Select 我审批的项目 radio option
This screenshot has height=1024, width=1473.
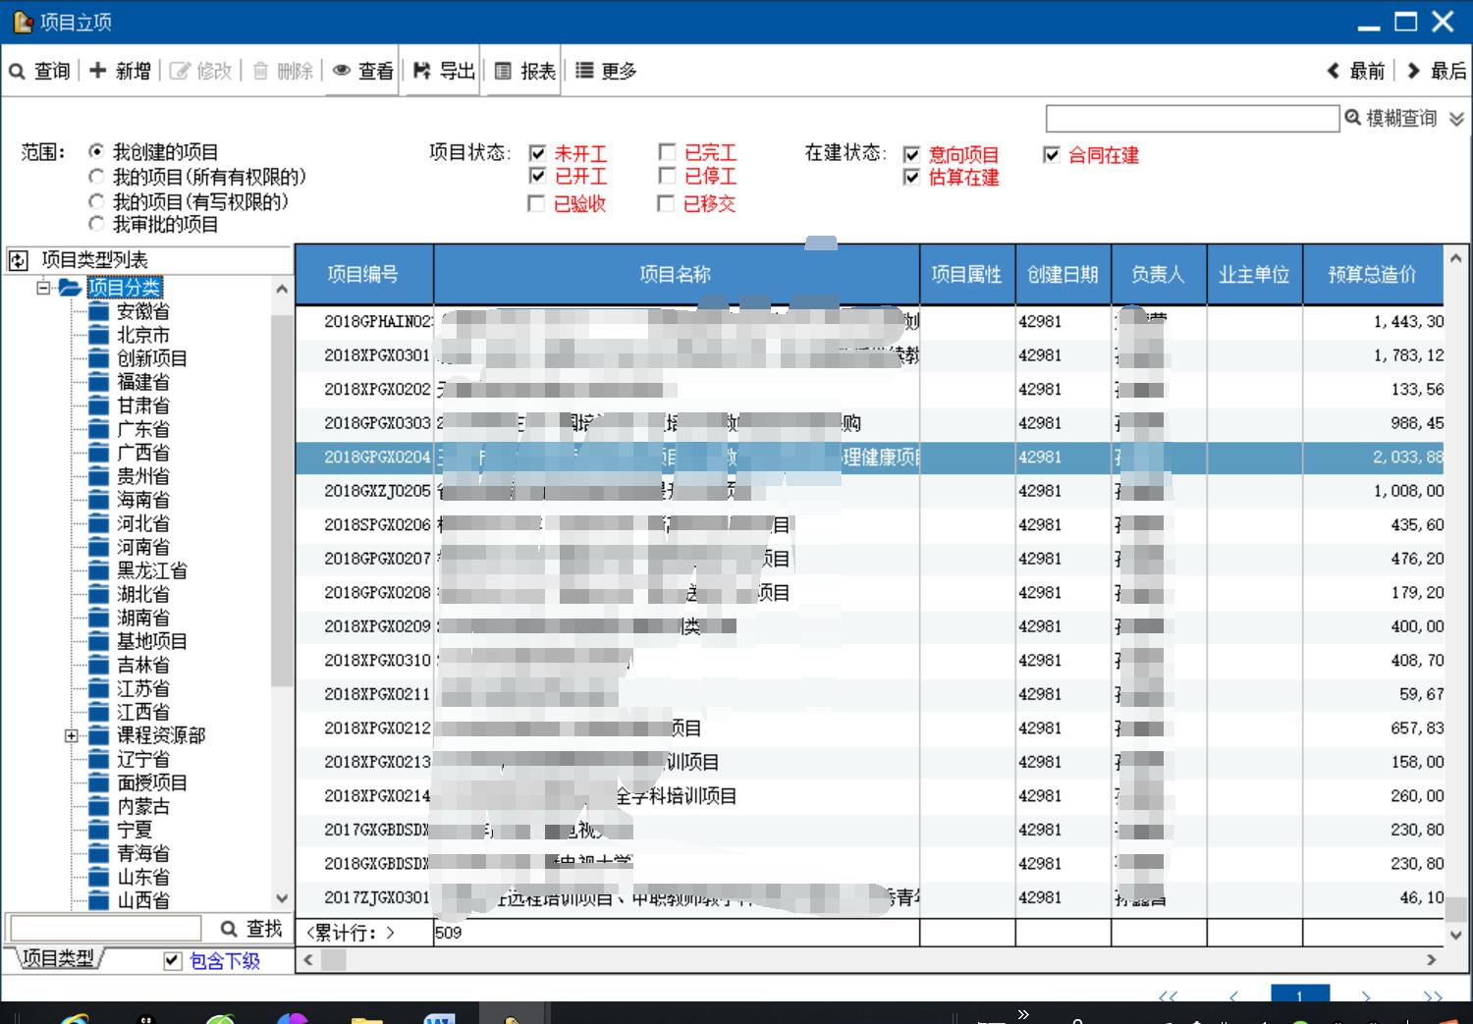pyautogui.click(x=96, y=225)
